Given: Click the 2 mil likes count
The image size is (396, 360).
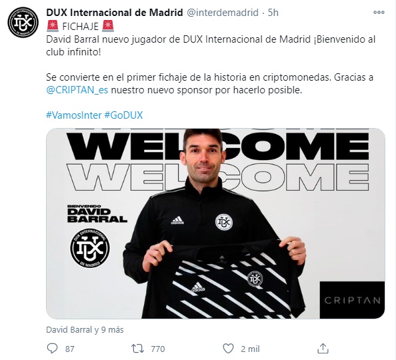Looking at the screenshot, I should [250, 349].
